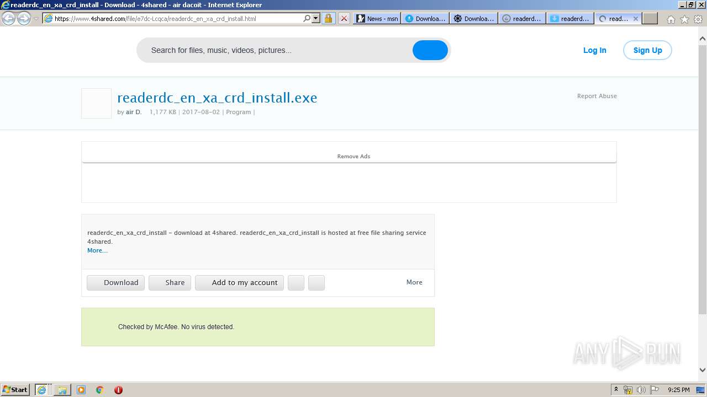Viewport: 707px width, 397px height.
Task: Open the Log In link
Action: click(x=594, y=50)
